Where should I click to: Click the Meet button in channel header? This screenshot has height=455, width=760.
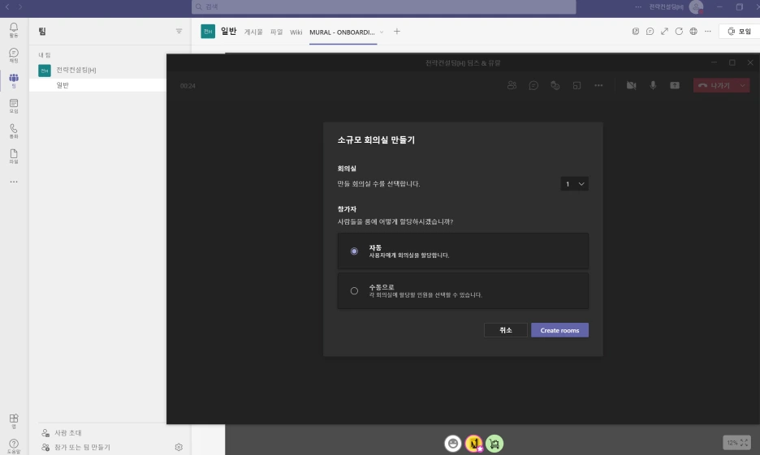pyautogui.click(x=739, y=32)
